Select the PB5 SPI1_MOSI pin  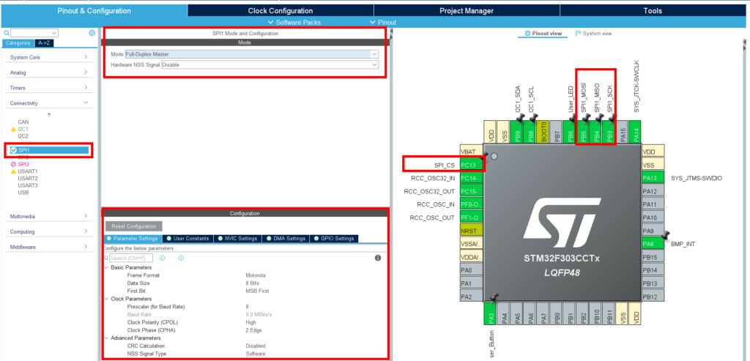click(584, 132)
